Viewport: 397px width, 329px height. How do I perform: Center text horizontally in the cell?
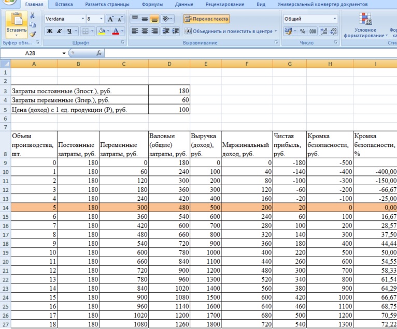tap(145, 31)
